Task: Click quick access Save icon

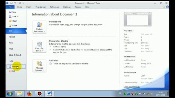Action: [11, 3]
